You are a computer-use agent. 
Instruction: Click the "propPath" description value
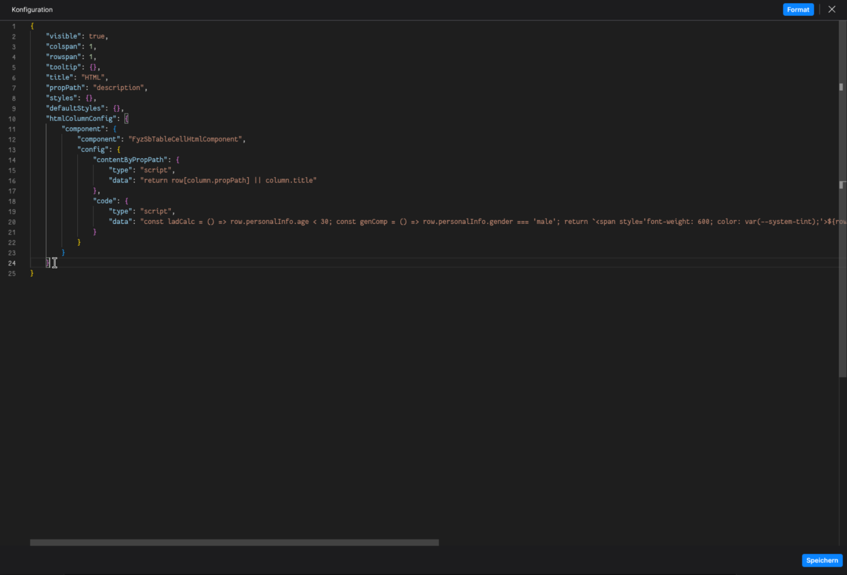(118, 87)
